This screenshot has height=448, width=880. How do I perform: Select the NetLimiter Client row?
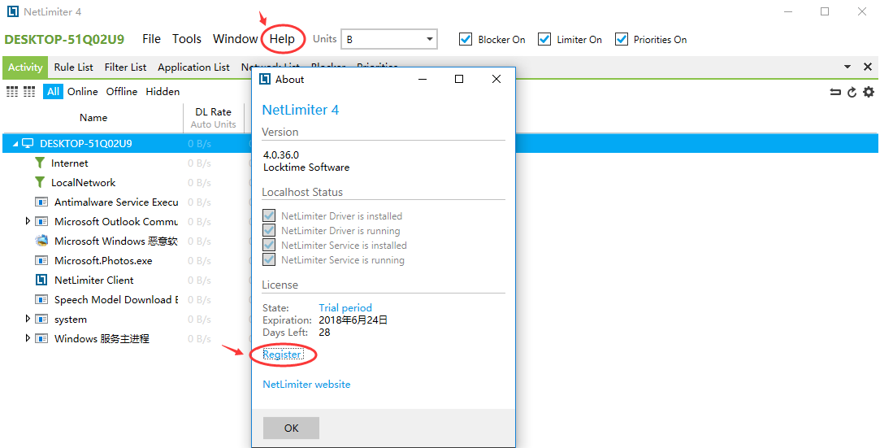click(126, 281)
